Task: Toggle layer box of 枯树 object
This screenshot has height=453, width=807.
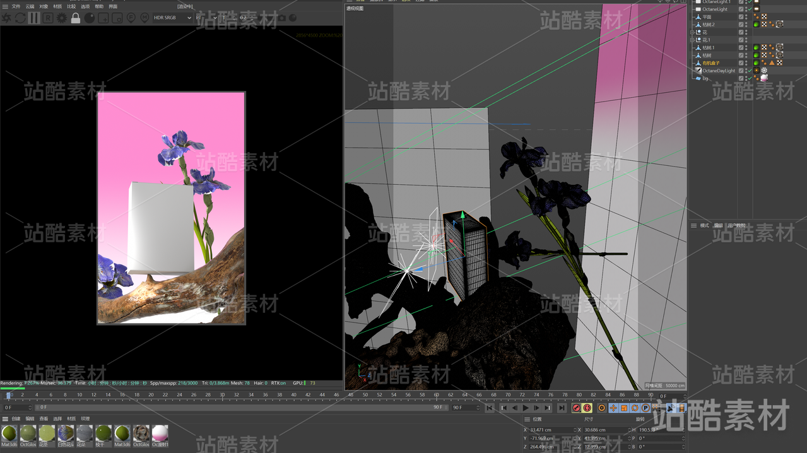Action: pyautogui.click(x=741, y=56)
